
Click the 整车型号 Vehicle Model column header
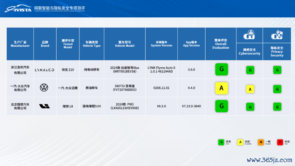pyautogui.click(x=125, y=44)
